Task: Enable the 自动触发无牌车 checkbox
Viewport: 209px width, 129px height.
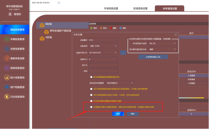Action: (91, 107)
